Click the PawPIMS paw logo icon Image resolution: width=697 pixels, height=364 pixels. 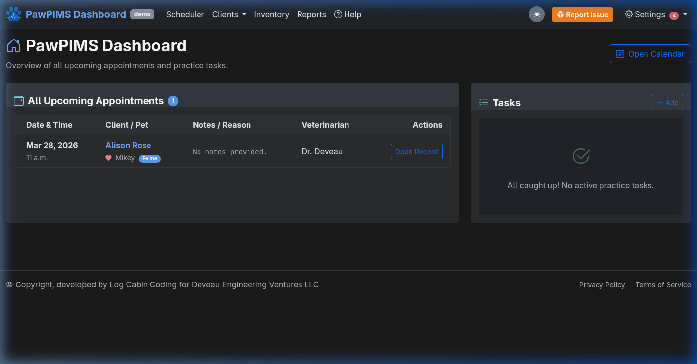pyautogui.click(x=14, y=14)
